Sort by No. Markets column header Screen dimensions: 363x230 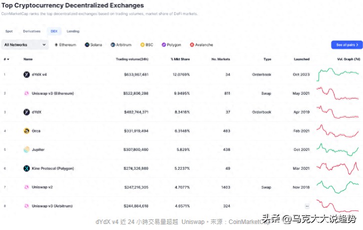[221, 59]
